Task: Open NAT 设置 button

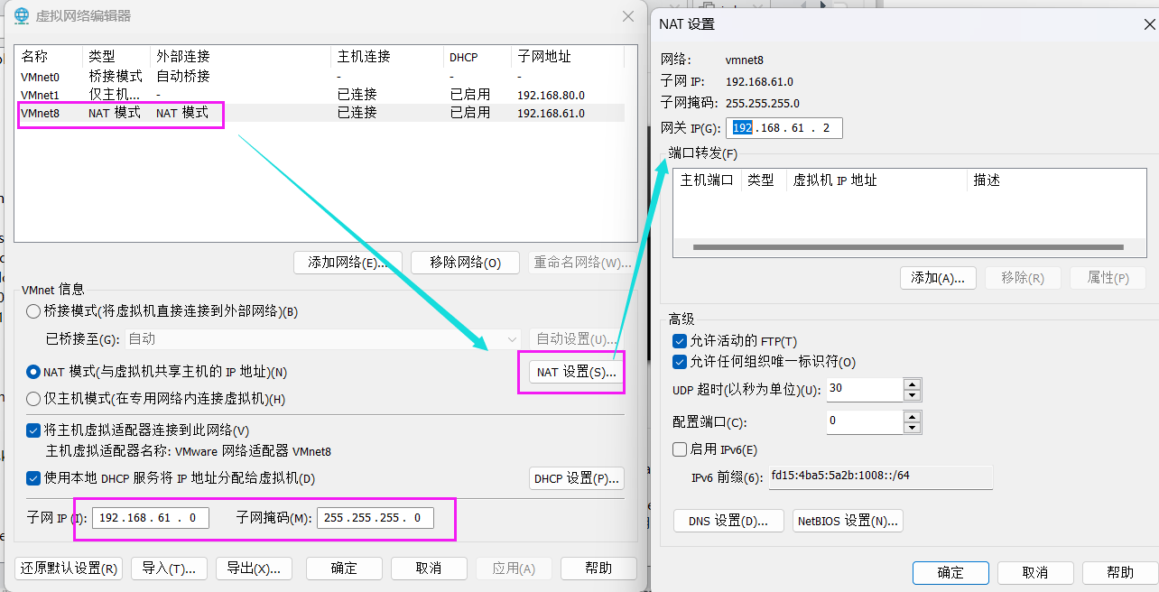Action: pyautogui.click(x=576, y=372)
